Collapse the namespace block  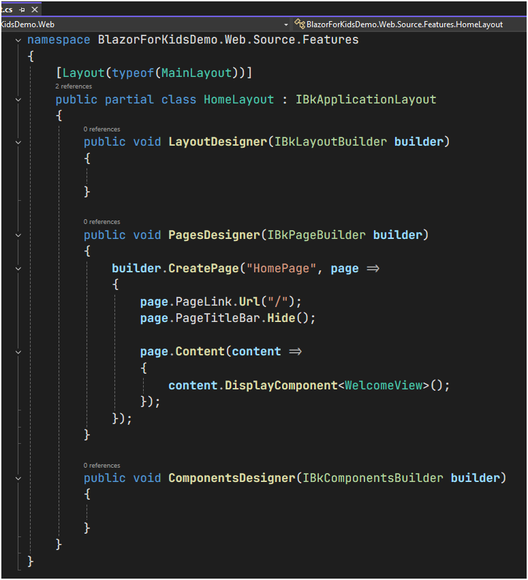(18, 40)
